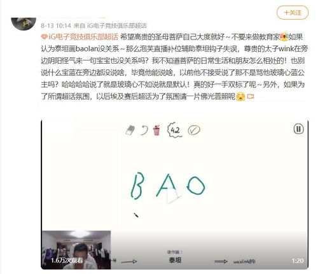
Task: Click the orange video icon ending the post
Action: [x=251, y=97]
